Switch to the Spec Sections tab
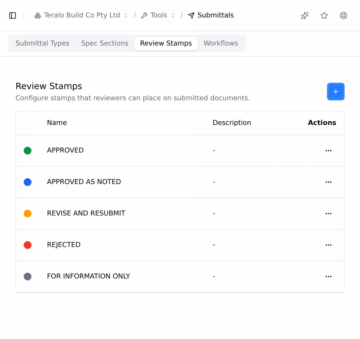This screenshot has width=360, height=339. [105, 43]
